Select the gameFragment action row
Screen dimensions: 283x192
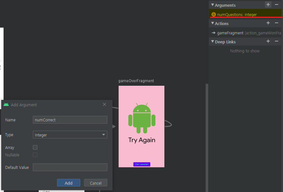pyautogui.click(x=245, y=33)
